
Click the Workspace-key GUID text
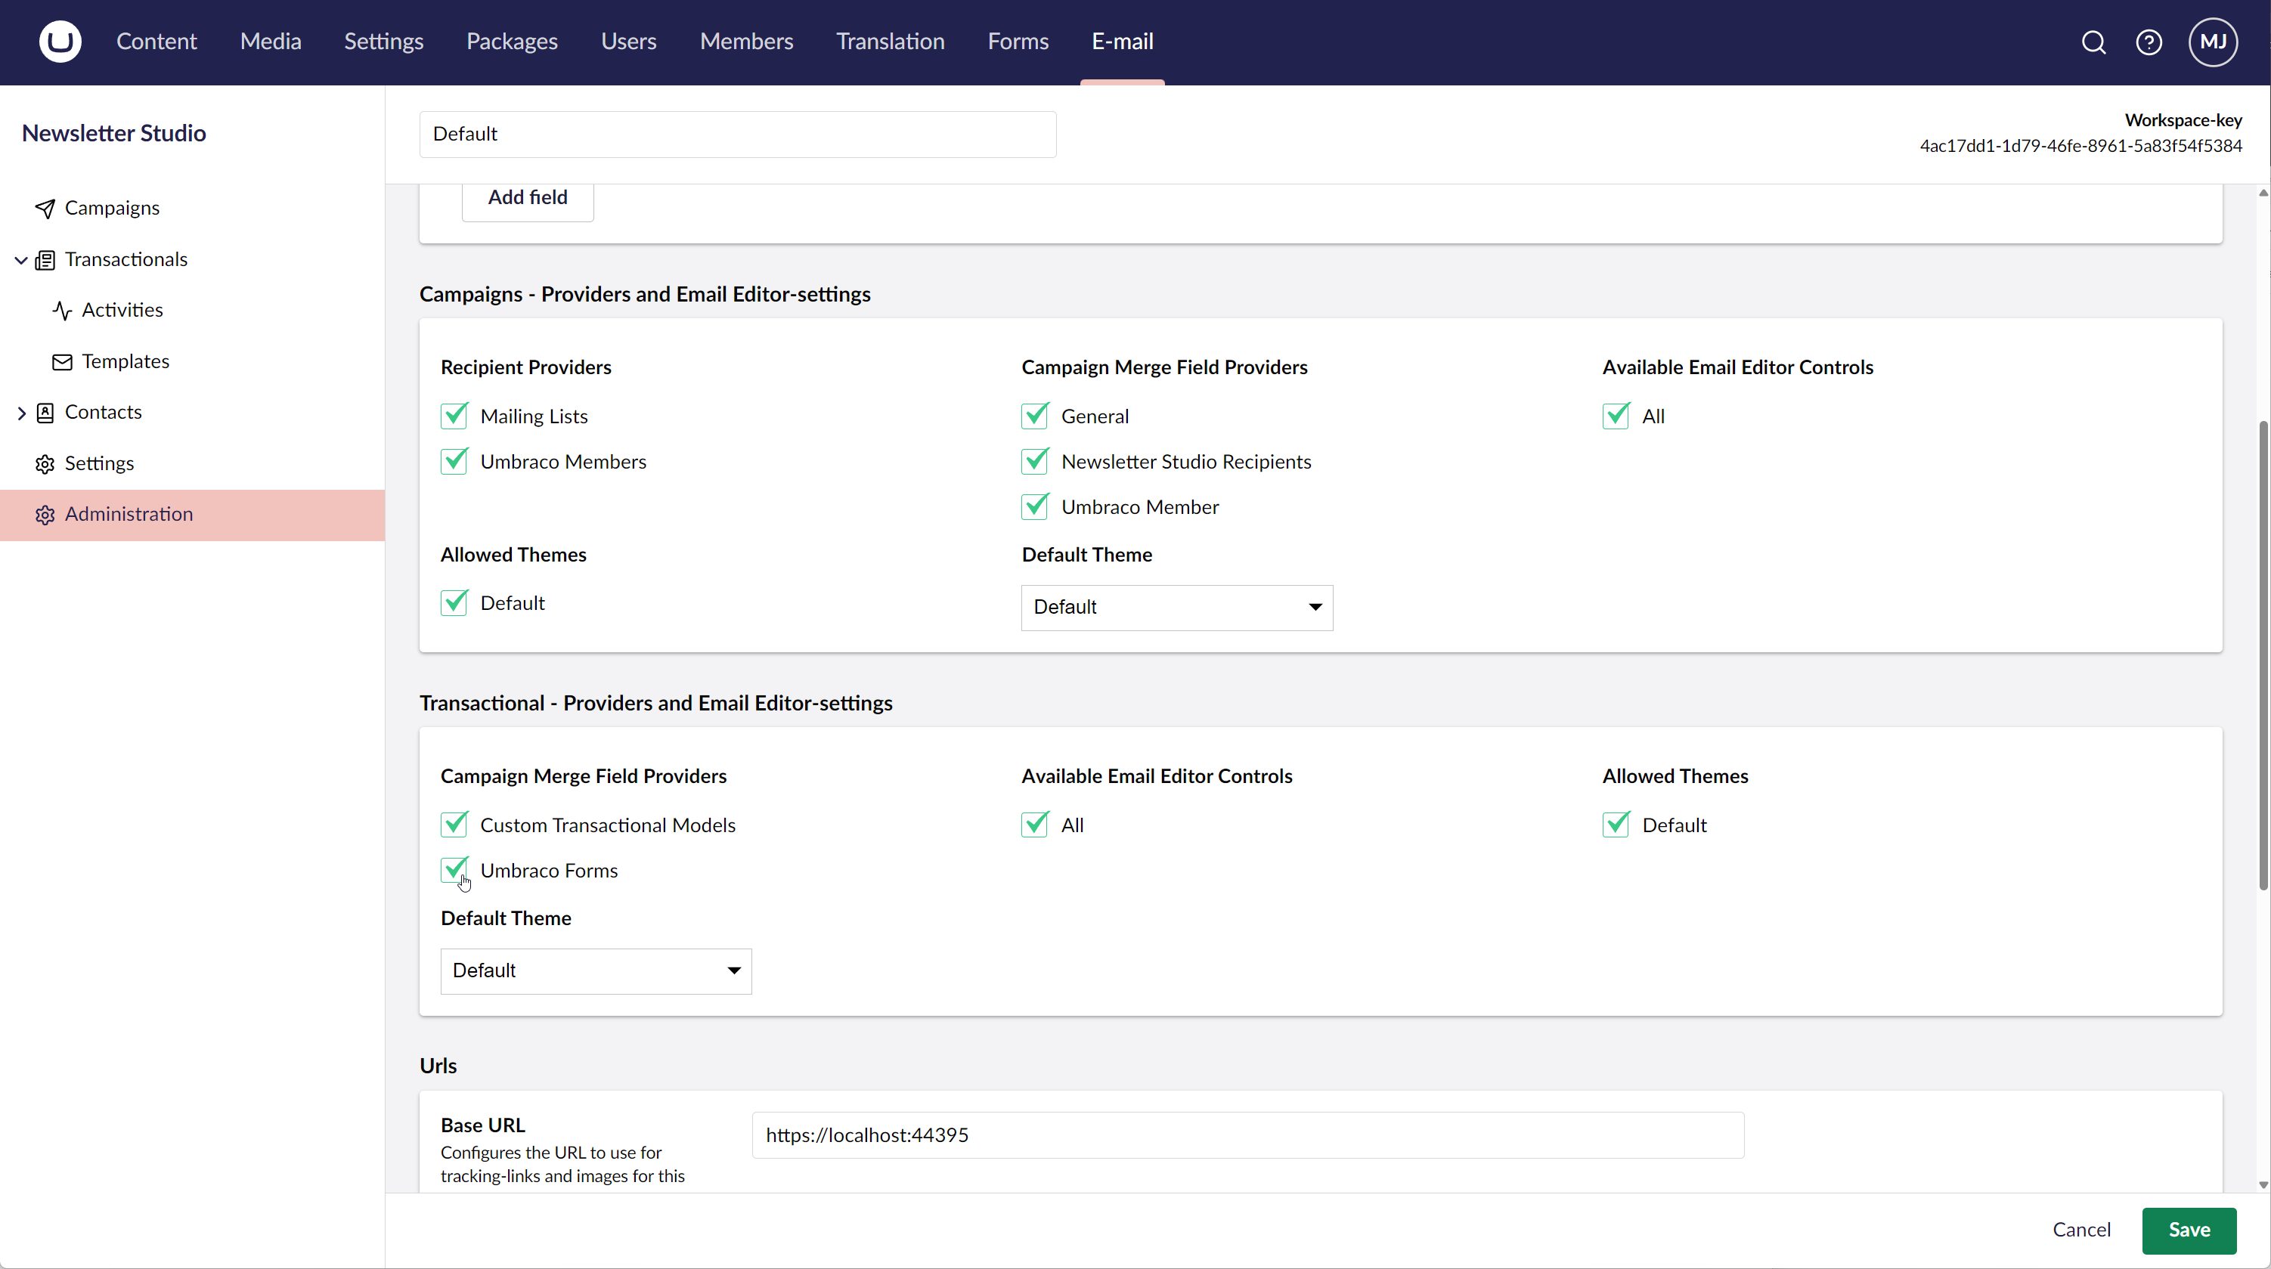(2080, 147)
